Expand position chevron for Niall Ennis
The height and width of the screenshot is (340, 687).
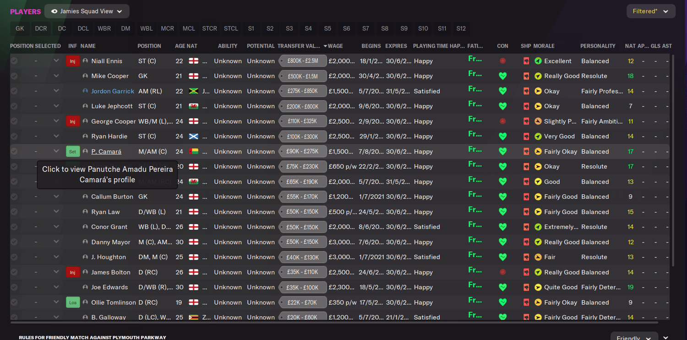56,60
